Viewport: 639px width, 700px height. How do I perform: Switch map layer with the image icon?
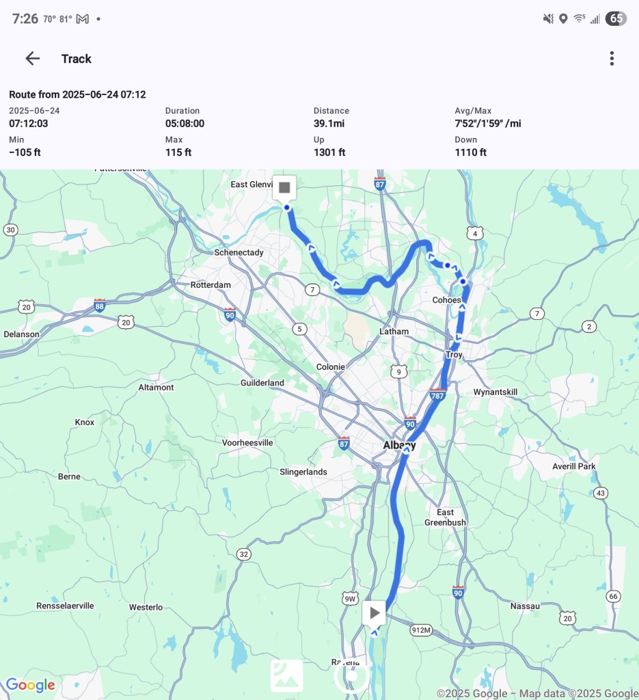coord(286,675)
